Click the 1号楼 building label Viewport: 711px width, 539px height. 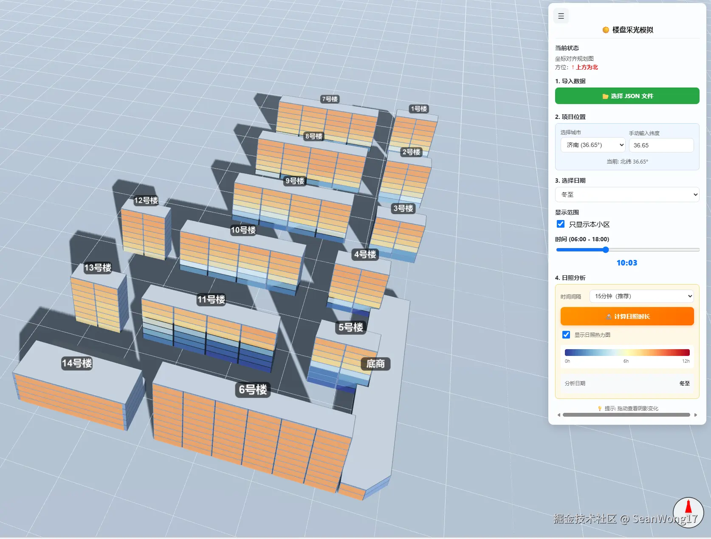(x=419, y=109)
